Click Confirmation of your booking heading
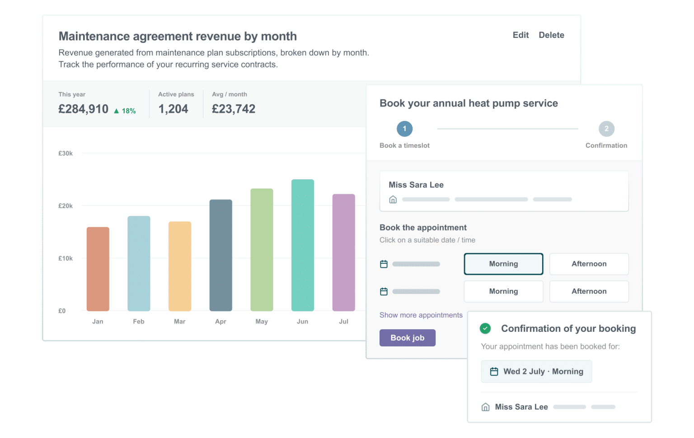This screenshot has width=694, height=438. pyautogui.click(x=568, y=329)
